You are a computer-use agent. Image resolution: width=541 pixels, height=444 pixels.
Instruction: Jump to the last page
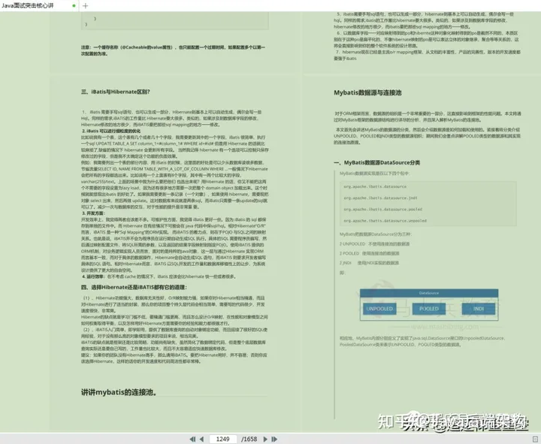(275, 439)
